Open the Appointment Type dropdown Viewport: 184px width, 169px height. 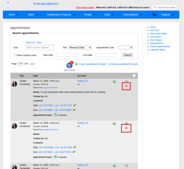point(126,47)
